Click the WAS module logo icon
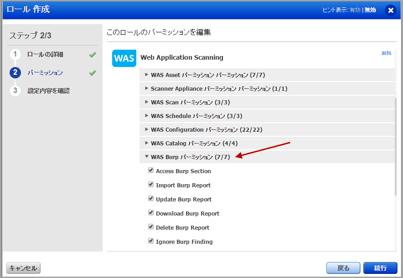This screenshot has width=403, height=278. pos(124,58)
